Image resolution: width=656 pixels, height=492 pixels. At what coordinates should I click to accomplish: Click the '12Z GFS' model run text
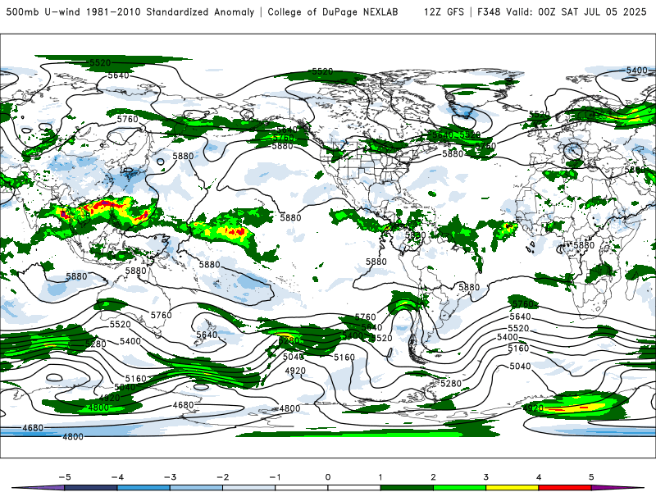pyautogui.click(x=444, y=11)
